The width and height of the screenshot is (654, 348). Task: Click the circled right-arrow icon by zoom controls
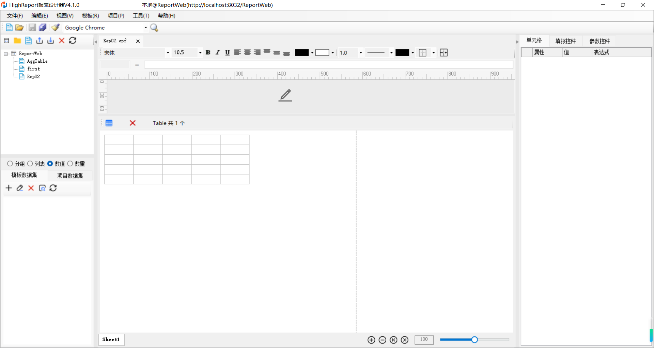pyautogui.click(x=405, y=340)
